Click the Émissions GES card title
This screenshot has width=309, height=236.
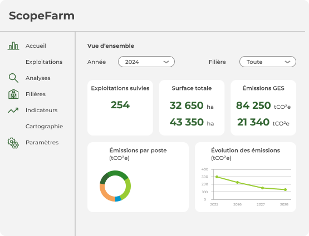(263, 88)
